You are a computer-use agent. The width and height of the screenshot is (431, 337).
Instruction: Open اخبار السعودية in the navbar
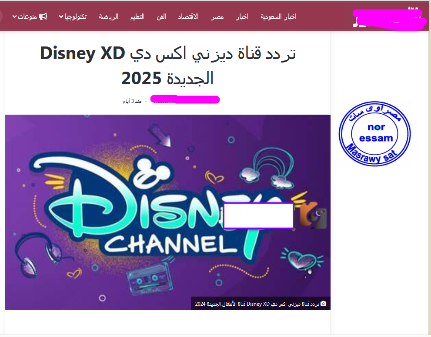point(278,17)
